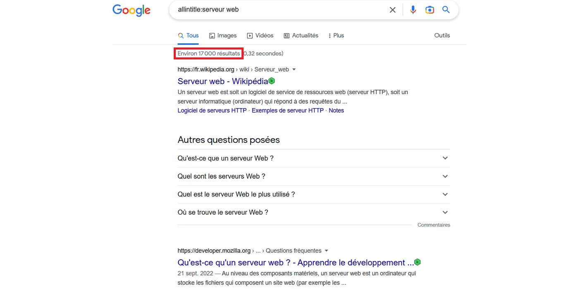The image size is (579, 289).
Task: Open 'Logiciel de serveurs HTTP' link
Action: pyautogui.click(x=212, y=110)
